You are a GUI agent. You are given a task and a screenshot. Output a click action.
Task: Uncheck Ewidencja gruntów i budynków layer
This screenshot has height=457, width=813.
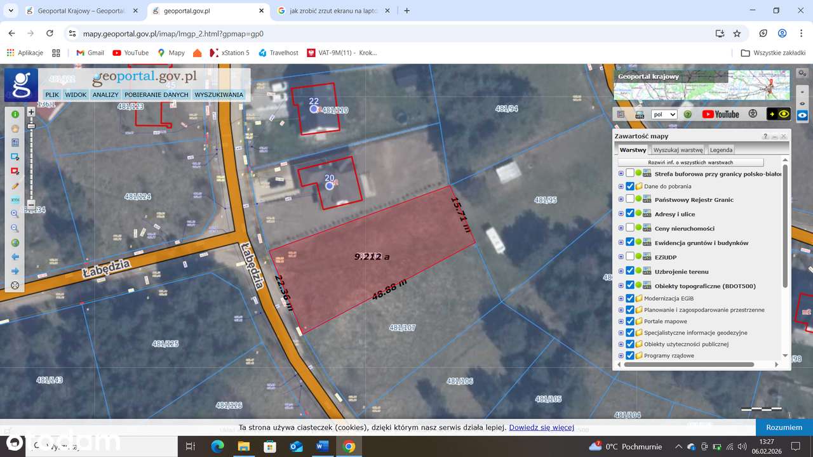pos(630,242)
